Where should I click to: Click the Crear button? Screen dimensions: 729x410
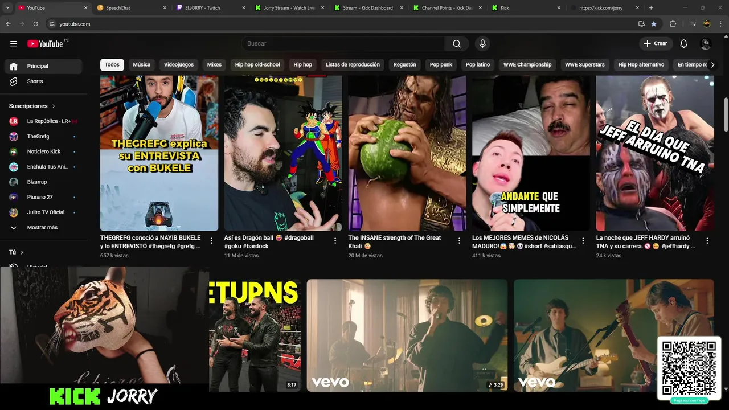click(x=655, y=44)
